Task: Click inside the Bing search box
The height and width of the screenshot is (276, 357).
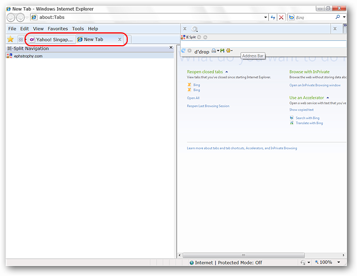Action: coord(314,17)
